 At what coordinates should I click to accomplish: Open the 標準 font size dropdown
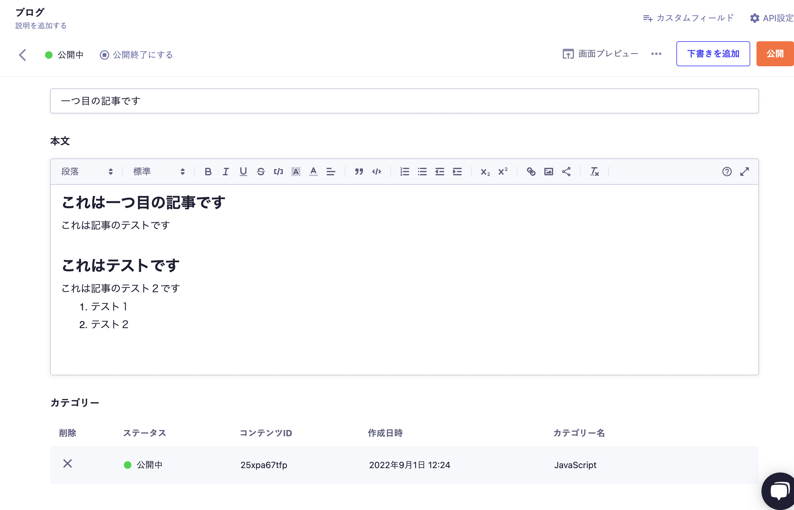click(x=157, y=172)
